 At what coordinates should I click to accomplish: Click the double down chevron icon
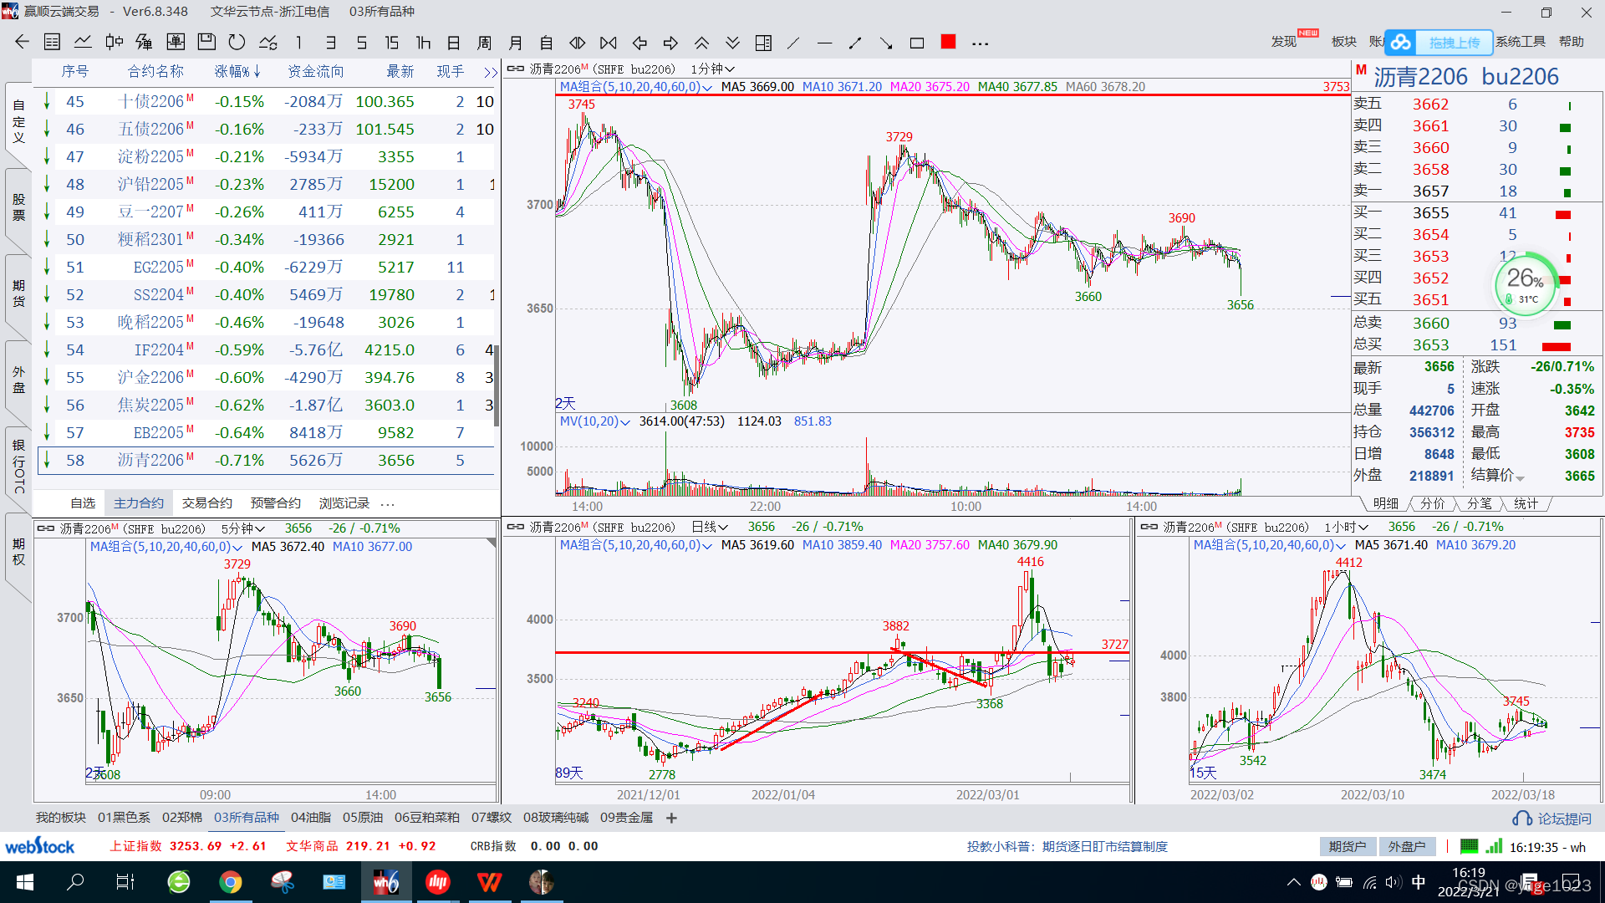[732, 42]
